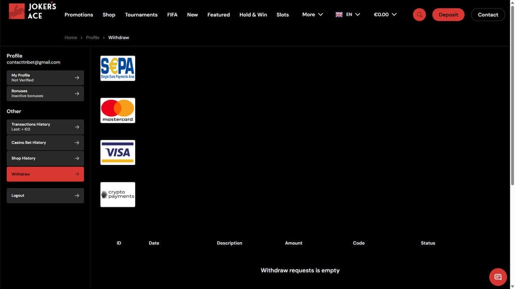
Task: Choose VISA withdrawal method logo
Action: click(118, 152)
